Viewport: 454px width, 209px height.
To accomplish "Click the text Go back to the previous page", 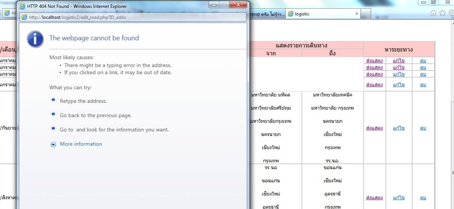I will [x=96, y=115].
